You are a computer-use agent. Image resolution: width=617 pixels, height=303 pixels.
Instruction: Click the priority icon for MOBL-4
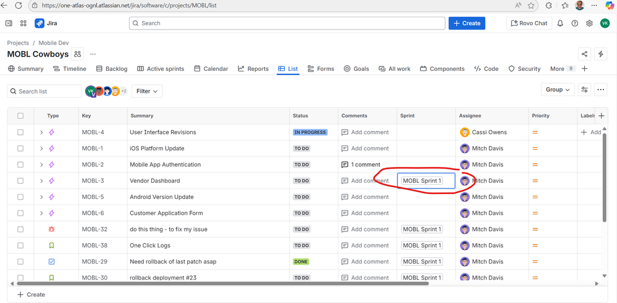[535, 132]
